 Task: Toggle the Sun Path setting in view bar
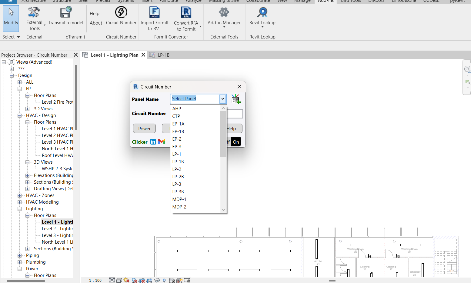[x=126, y=280]
